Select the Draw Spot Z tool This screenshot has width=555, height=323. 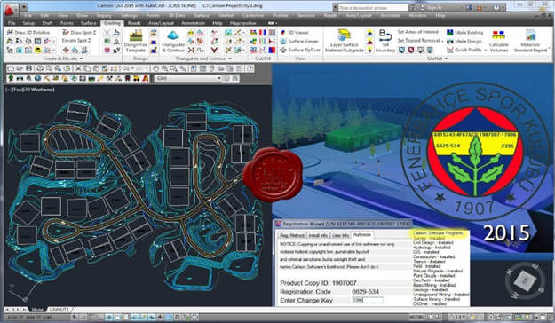pyautogui.click(x=79, y=32)
